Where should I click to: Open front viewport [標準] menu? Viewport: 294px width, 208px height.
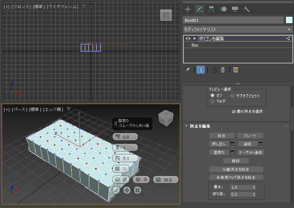39,7
